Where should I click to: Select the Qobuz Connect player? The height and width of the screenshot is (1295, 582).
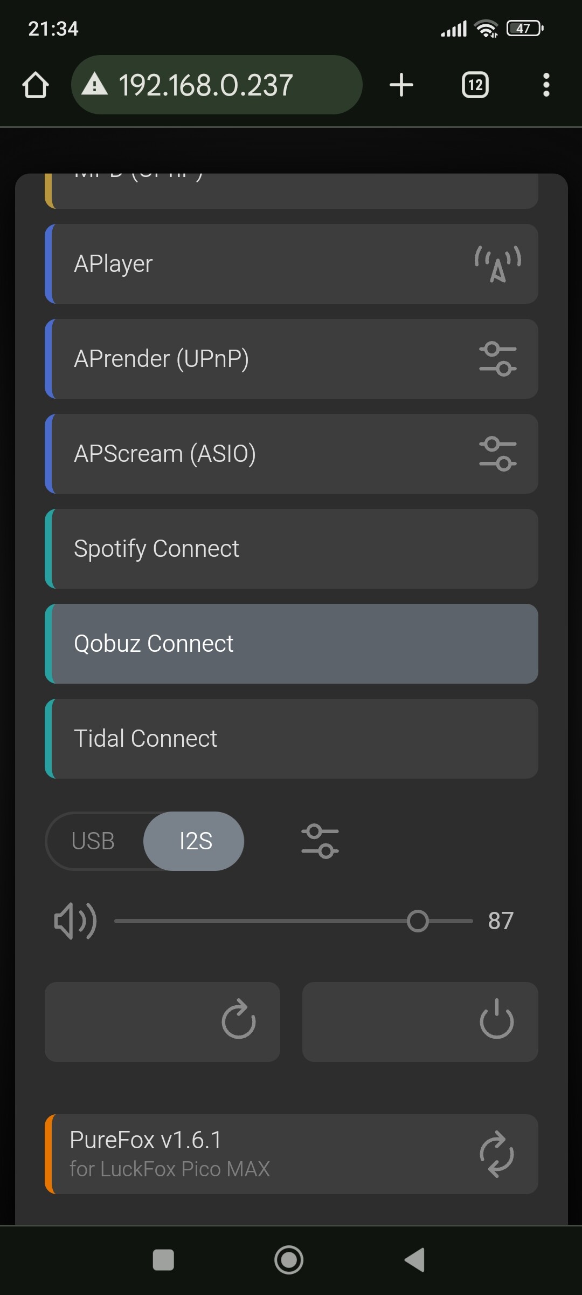(x=291, y=644)
